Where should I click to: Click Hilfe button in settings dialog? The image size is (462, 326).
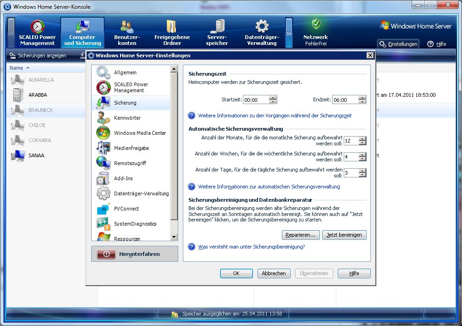tap(354, 273)
